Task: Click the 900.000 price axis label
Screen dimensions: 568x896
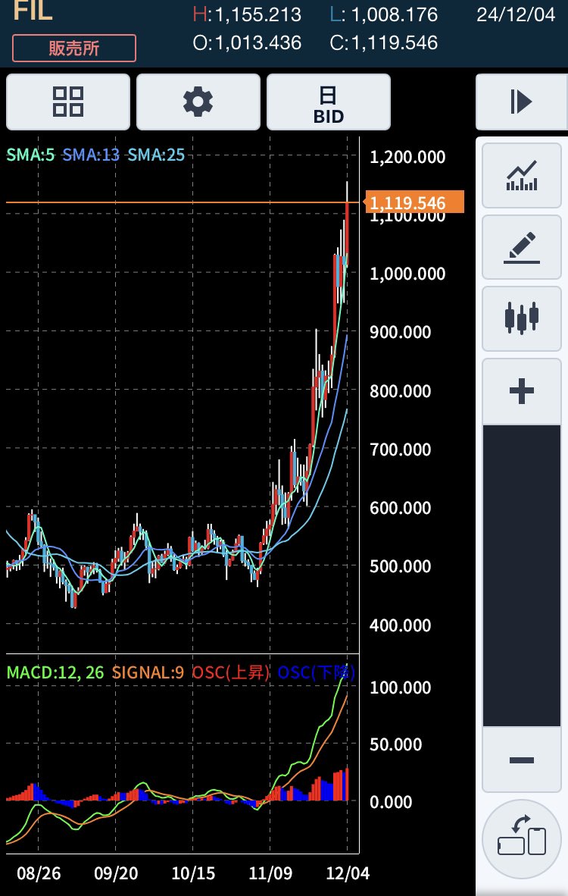Action: tap(400, 332)
